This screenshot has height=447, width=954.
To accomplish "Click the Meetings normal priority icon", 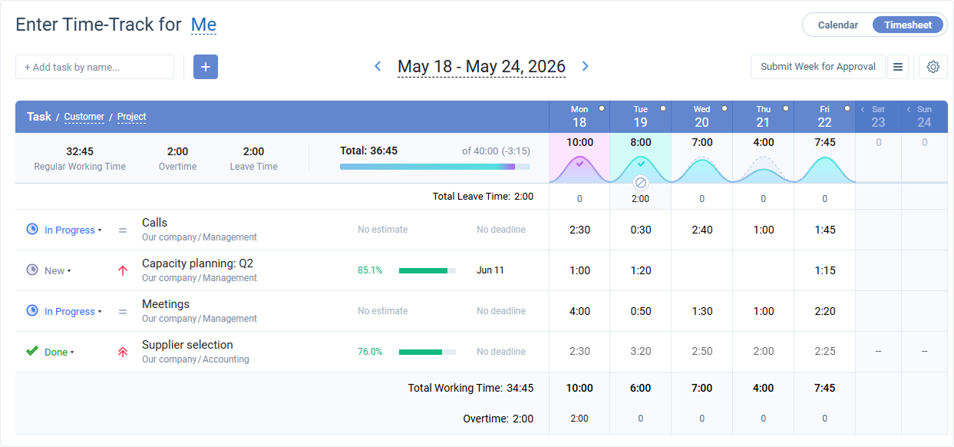I will [x=123, y=311].
